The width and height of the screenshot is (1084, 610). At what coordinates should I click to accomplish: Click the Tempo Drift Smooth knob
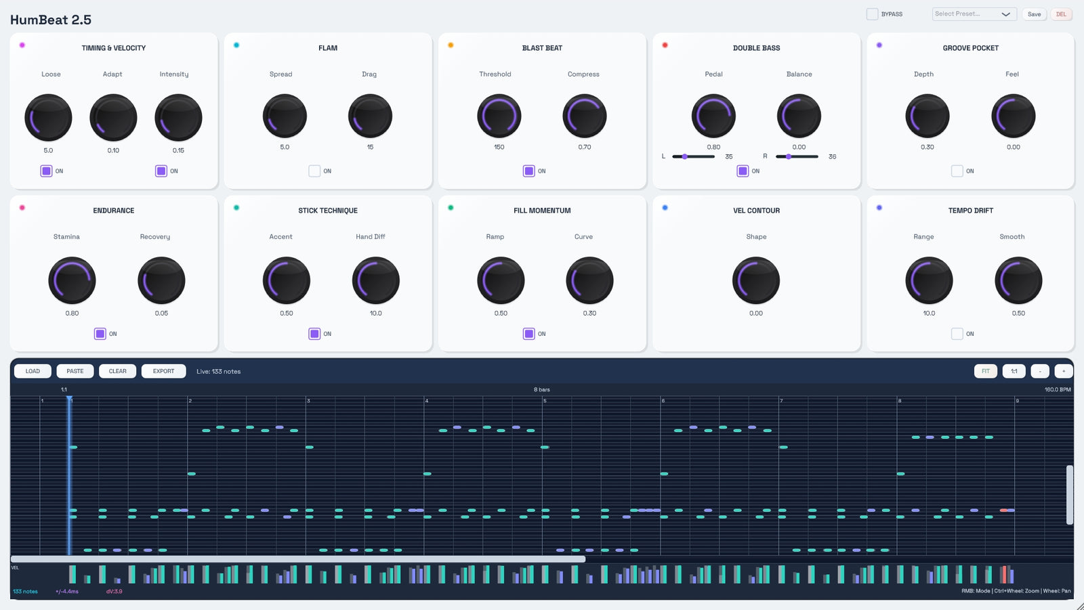[x=1018, y=280]
